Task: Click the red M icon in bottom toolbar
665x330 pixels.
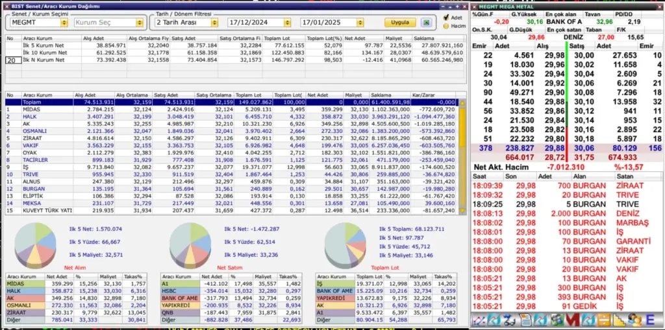Action: pyautogui.click(x=571, y=320)
